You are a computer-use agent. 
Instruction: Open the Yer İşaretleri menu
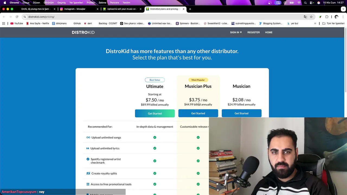coord(76,3)
